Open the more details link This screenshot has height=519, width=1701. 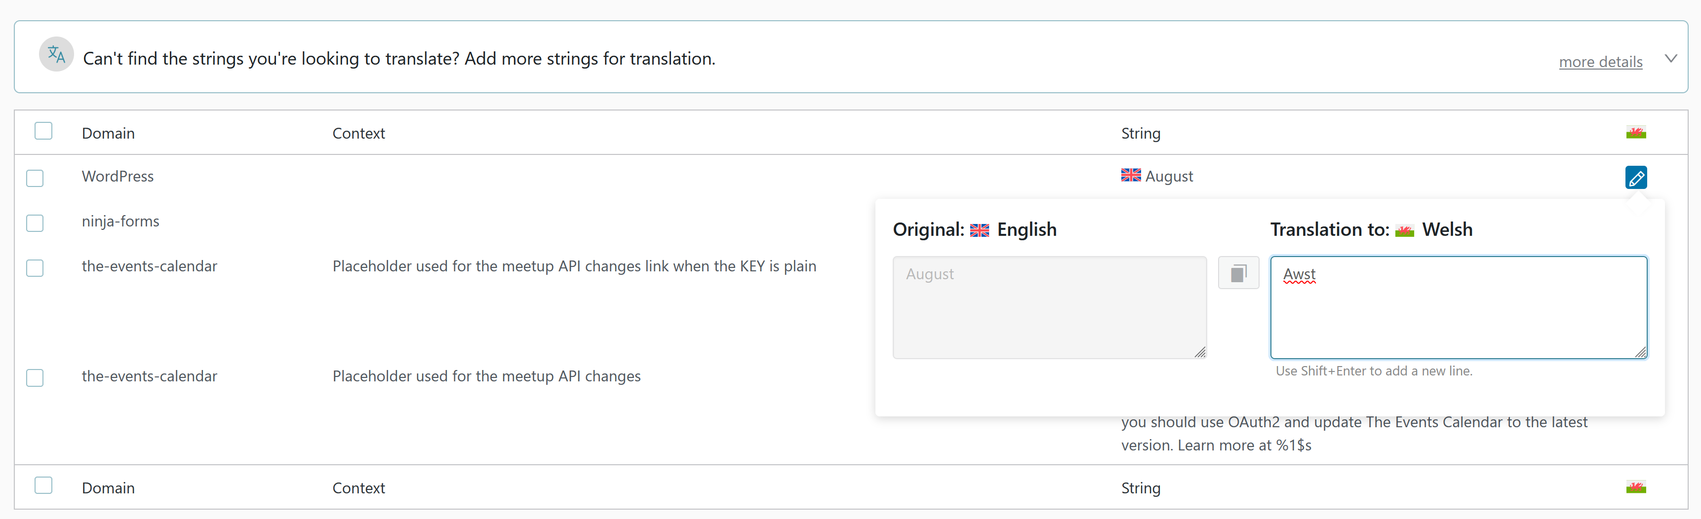click(1601, 62)
